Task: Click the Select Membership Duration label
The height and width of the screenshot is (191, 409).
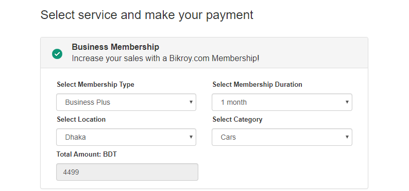Action: click(257, 84)
